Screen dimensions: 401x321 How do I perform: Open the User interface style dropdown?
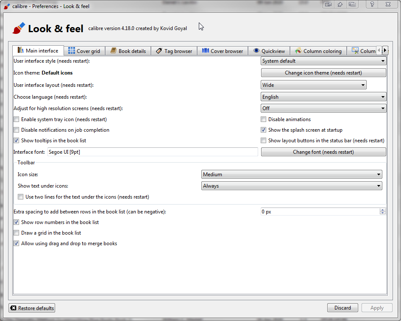pyautogui.click(x=323, y=61)
